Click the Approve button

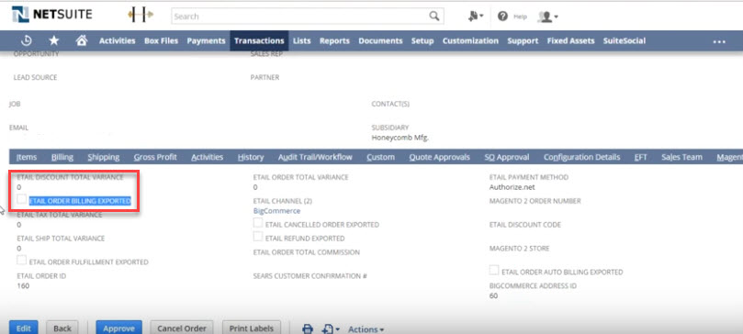point(119,328)
